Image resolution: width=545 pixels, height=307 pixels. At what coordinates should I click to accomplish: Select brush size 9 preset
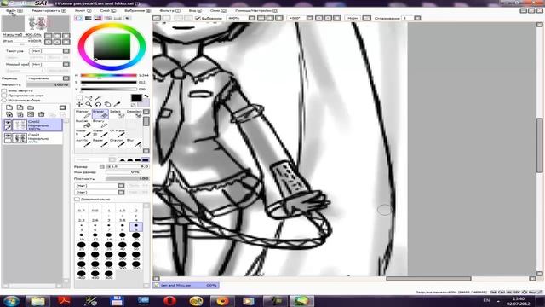[x=136, y=228]
